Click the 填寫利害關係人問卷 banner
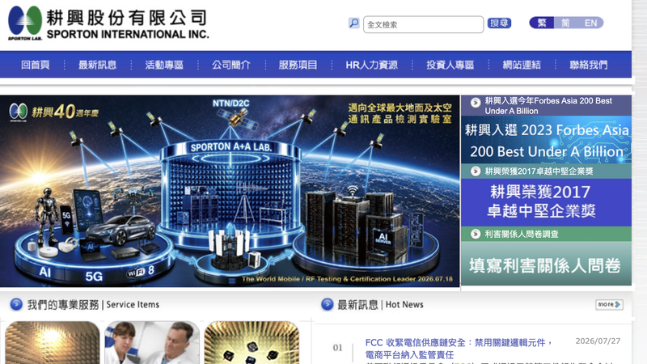 tap(546, 264)
